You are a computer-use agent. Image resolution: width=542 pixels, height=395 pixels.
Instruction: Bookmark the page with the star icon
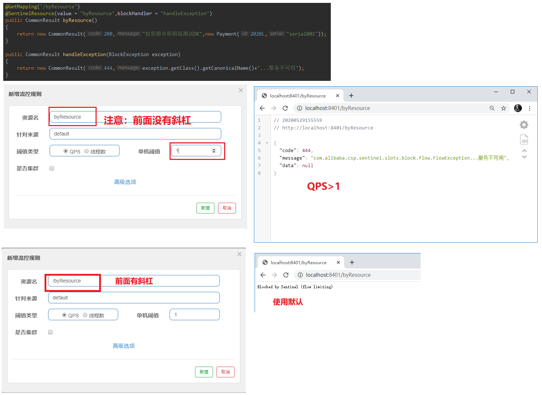[x=504, y=108]
